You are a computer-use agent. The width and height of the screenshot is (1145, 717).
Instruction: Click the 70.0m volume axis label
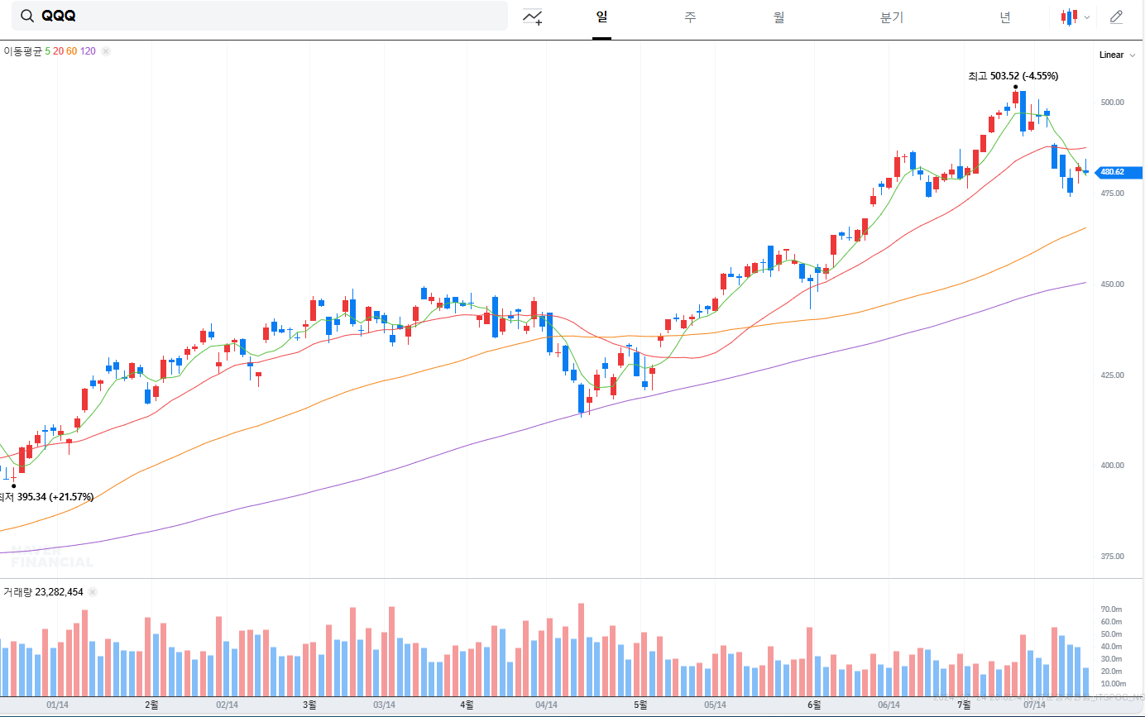(x=1111, y=609)
